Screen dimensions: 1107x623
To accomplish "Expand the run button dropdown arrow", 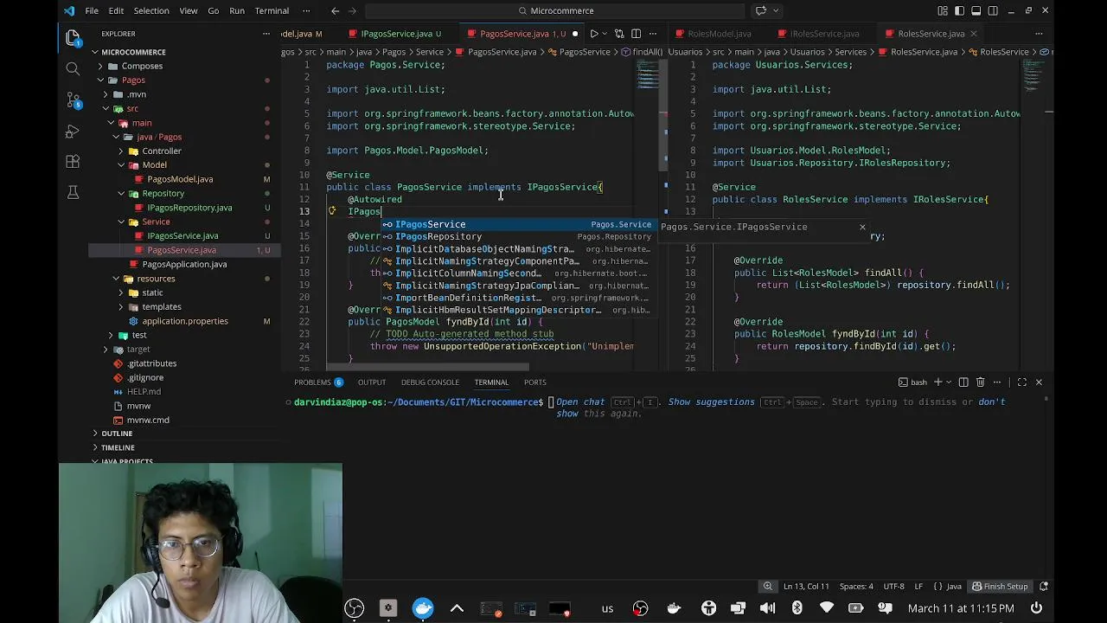I will 605,34.
